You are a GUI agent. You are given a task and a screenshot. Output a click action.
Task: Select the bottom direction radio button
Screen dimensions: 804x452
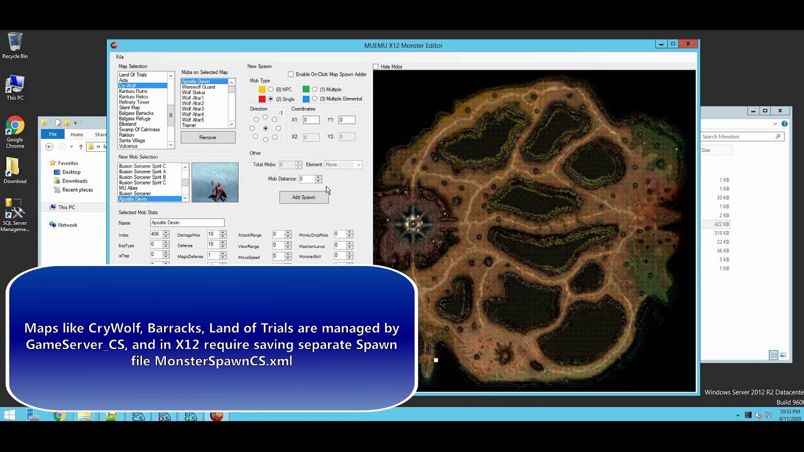click(266, 139)
